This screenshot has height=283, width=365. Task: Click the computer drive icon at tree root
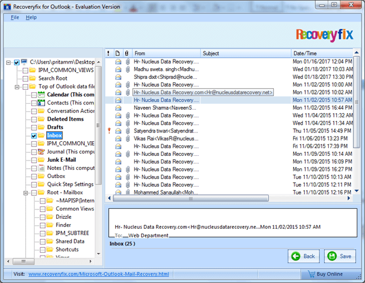(x=24, y=62)
